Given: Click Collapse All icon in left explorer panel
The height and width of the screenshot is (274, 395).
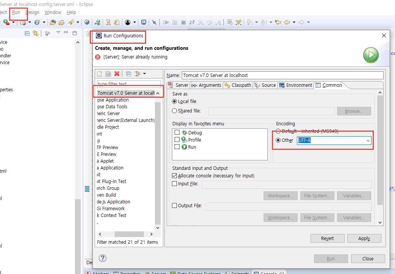Looking at the screenshot, I should point(27,34).
